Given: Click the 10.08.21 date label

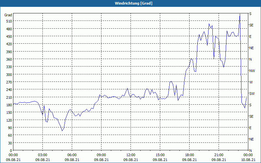Looking at the screenshot, I should pos(248,160).
